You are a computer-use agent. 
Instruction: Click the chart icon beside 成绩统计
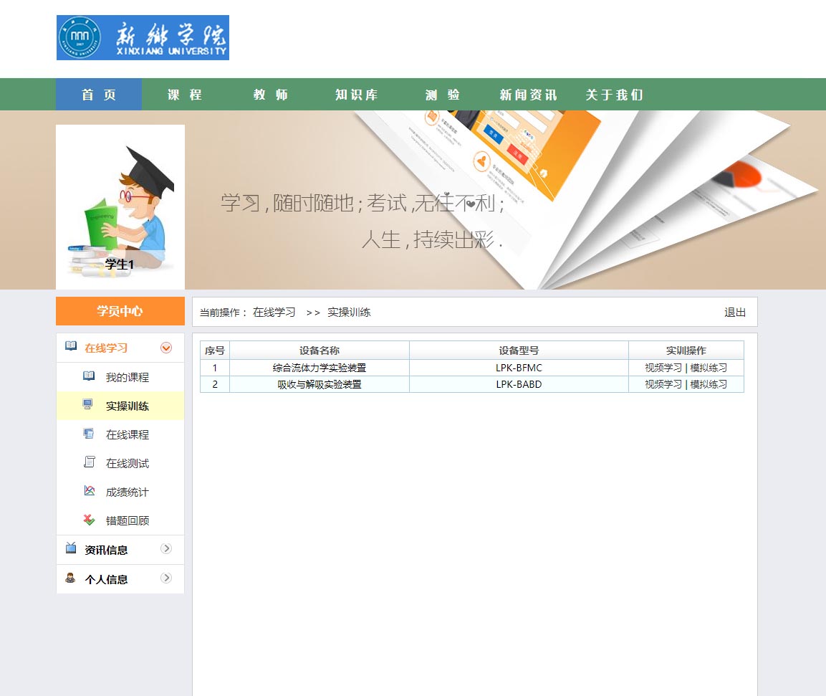89,491
